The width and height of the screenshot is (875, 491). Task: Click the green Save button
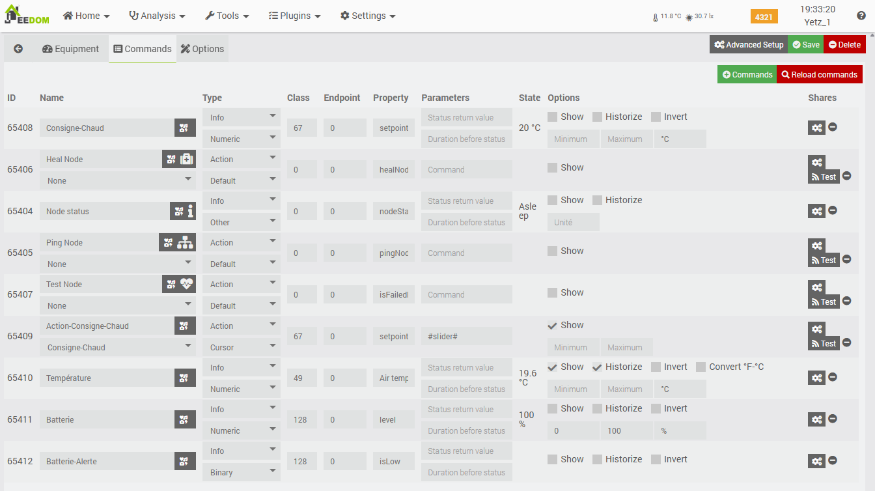click(x=806, y=45)
